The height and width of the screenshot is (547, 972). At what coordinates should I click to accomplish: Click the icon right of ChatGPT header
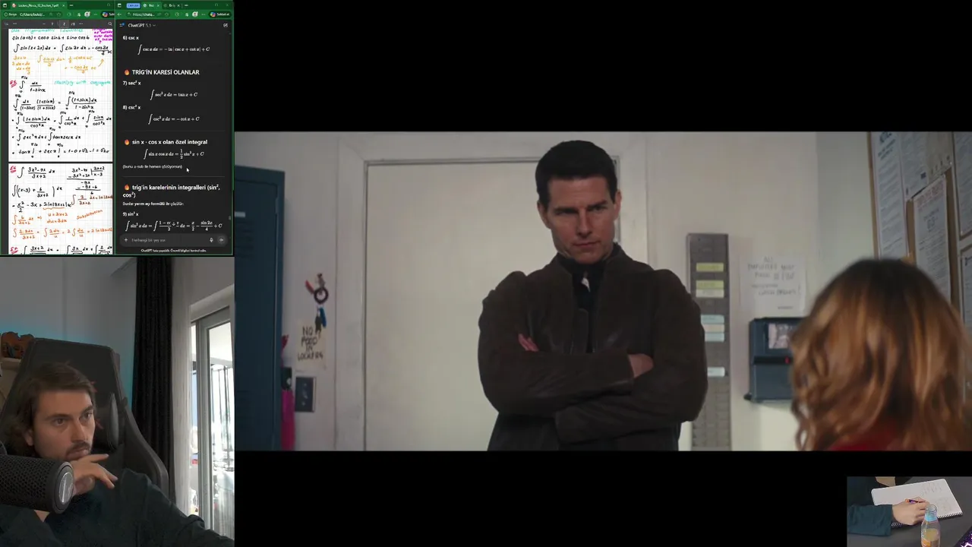pos(226,25)
